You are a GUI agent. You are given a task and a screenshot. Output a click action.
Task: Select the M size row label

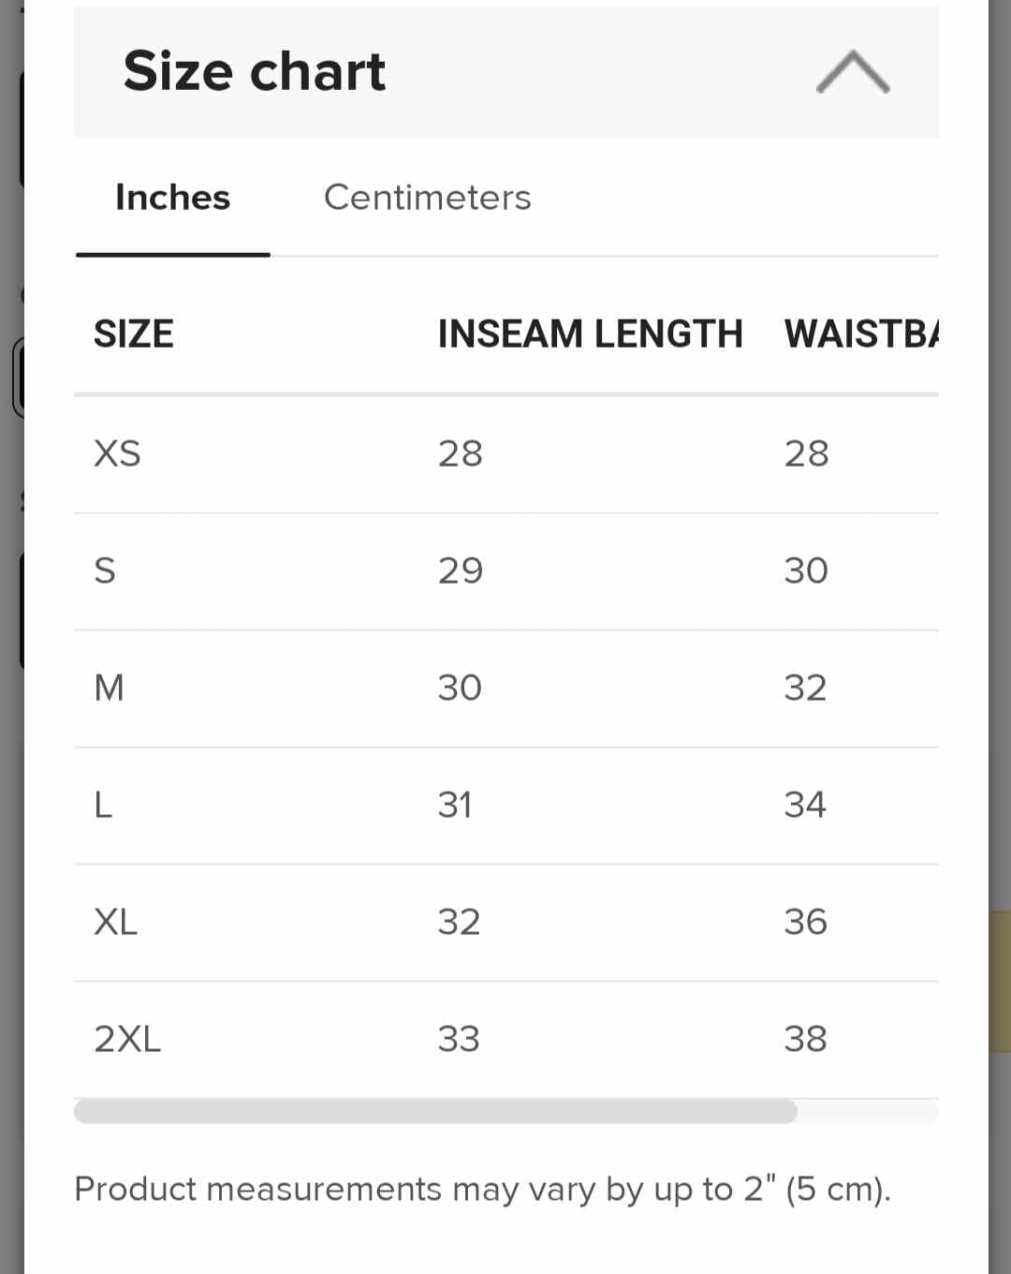109,688
